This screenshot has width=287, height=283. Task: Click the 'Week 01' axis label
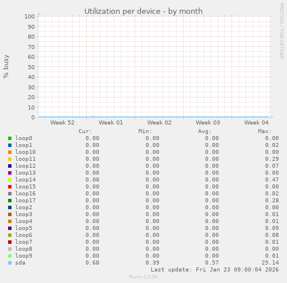tap(111, 123)
